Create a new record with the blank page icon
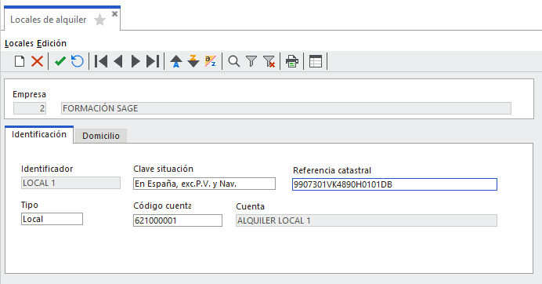Viewport: 542px width, 284px height. (x=20, y=61)
